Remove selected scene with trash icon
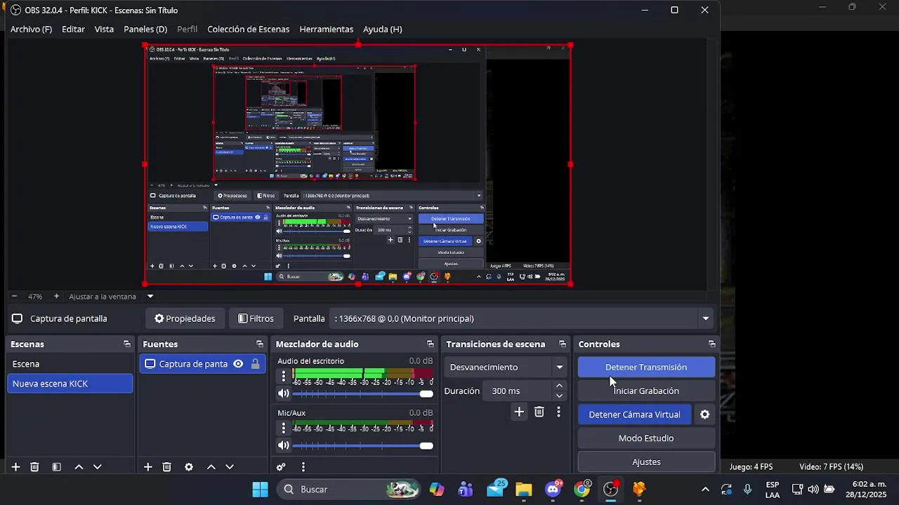This screenshot has height=505, width=899. click(x=34, y=467)
